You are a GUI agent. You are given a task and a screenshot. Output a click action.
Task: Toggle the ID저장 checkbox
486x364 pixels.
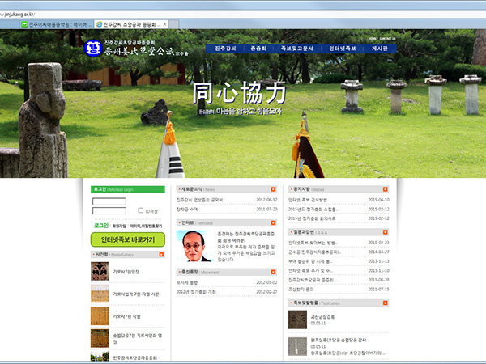(x=140, y=210)
